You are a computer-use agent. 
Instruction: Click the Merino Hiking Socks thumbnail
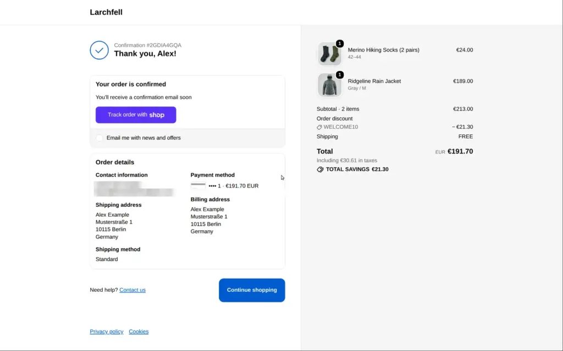(x=330, y=54)
